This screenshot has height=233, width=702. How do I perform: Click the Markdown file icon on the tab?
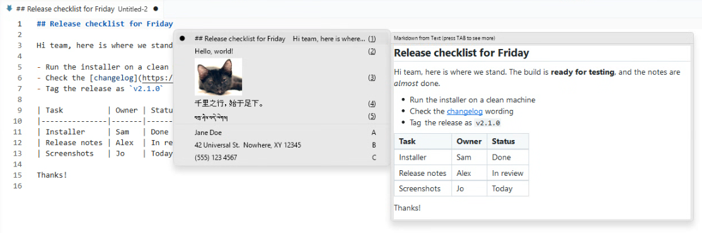[x=9, y=9]
